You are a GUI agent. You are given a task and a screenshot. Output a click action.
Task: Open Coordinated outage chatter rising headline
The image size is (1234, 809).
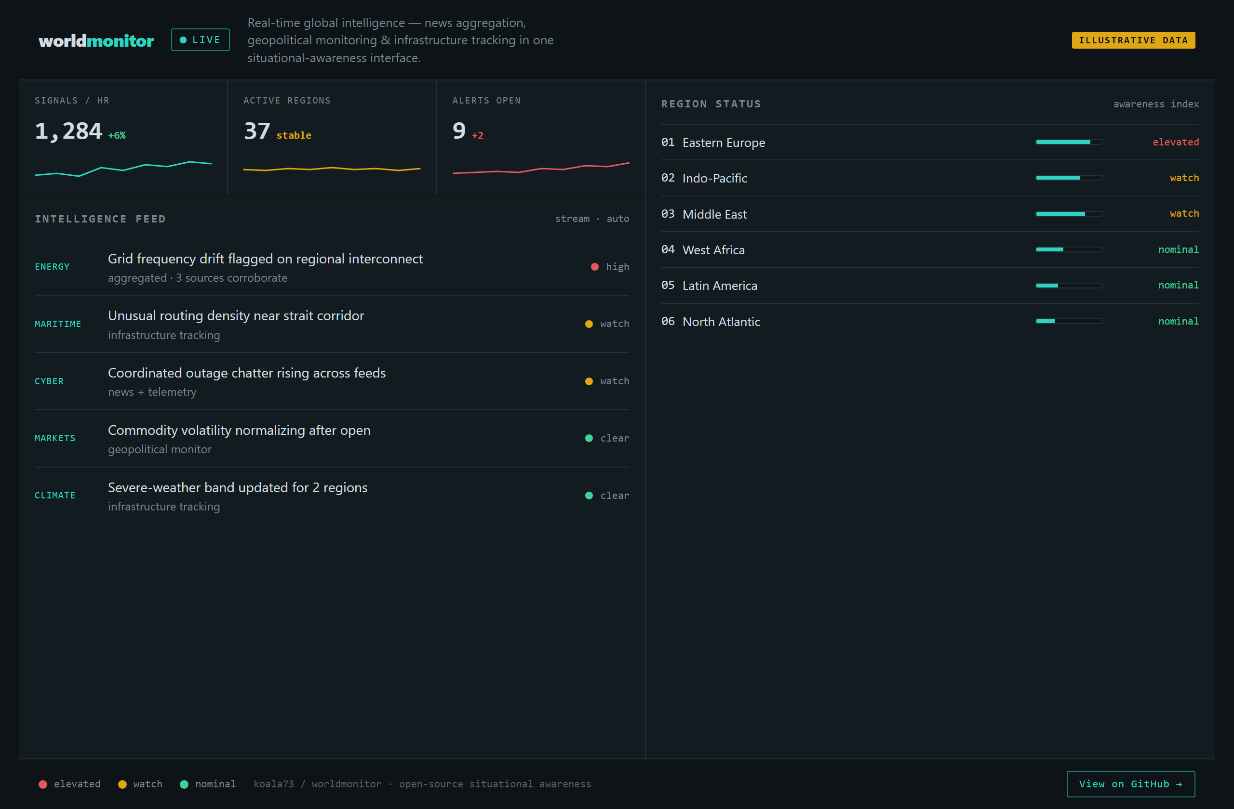tap(247, 373)
